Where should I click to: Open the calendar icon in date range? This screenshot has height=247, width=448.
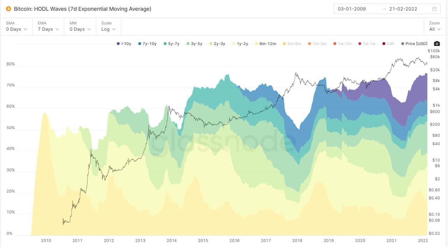pyautogui.click(x=434, y=9)
